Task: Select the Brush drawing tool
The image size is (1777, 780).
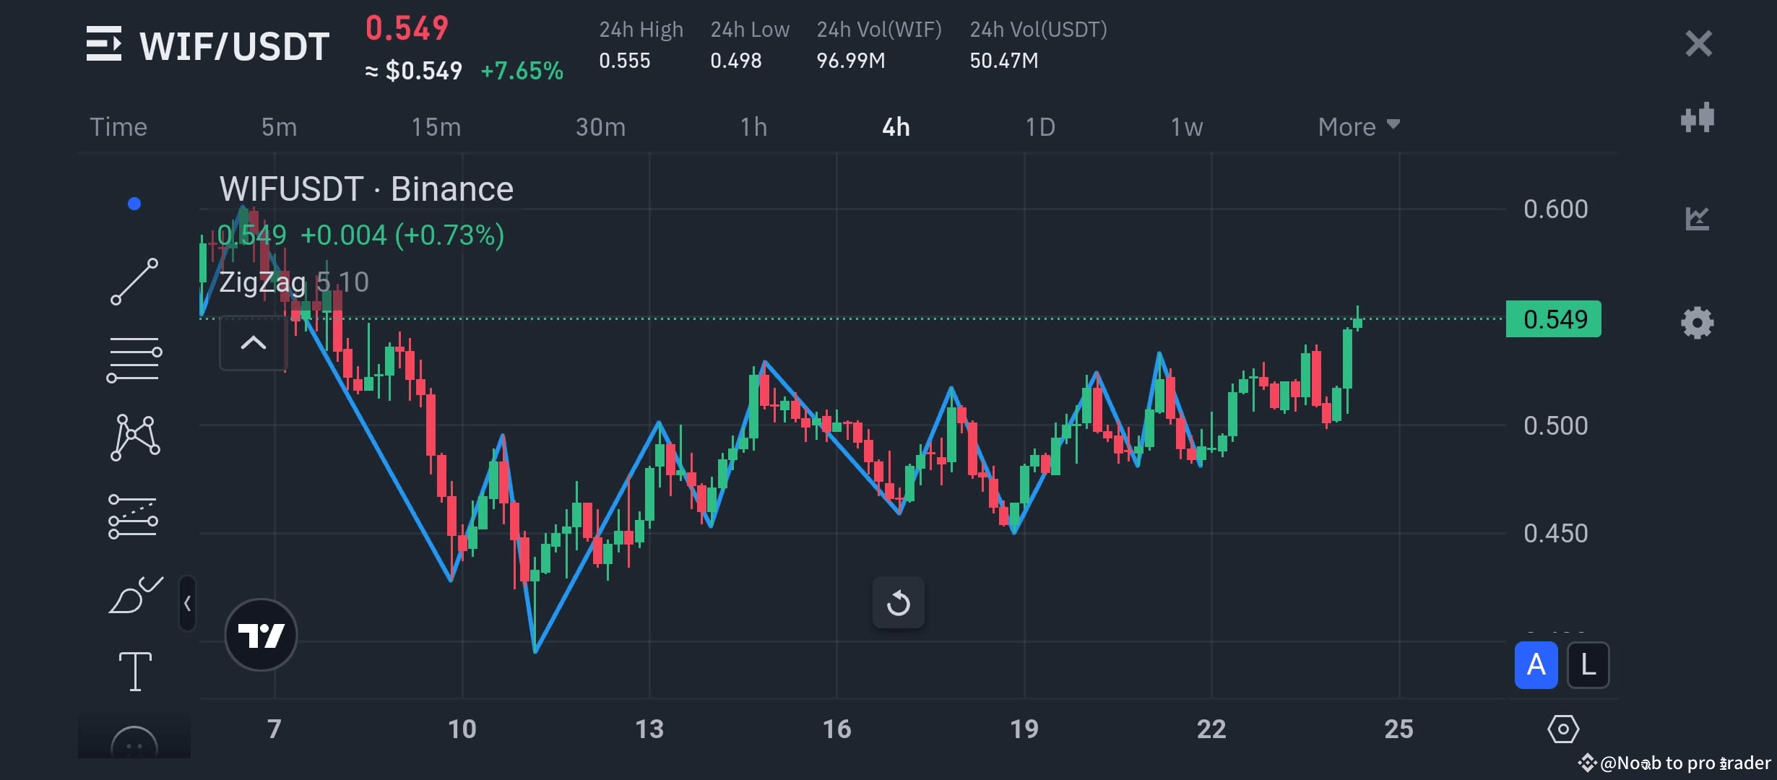Action: click(x=134, y=594)
